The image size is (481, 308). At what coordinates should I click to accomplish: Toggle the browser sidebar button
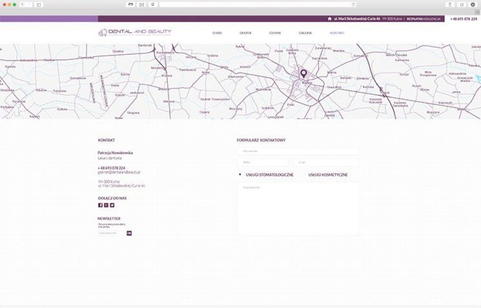[38, 5]
